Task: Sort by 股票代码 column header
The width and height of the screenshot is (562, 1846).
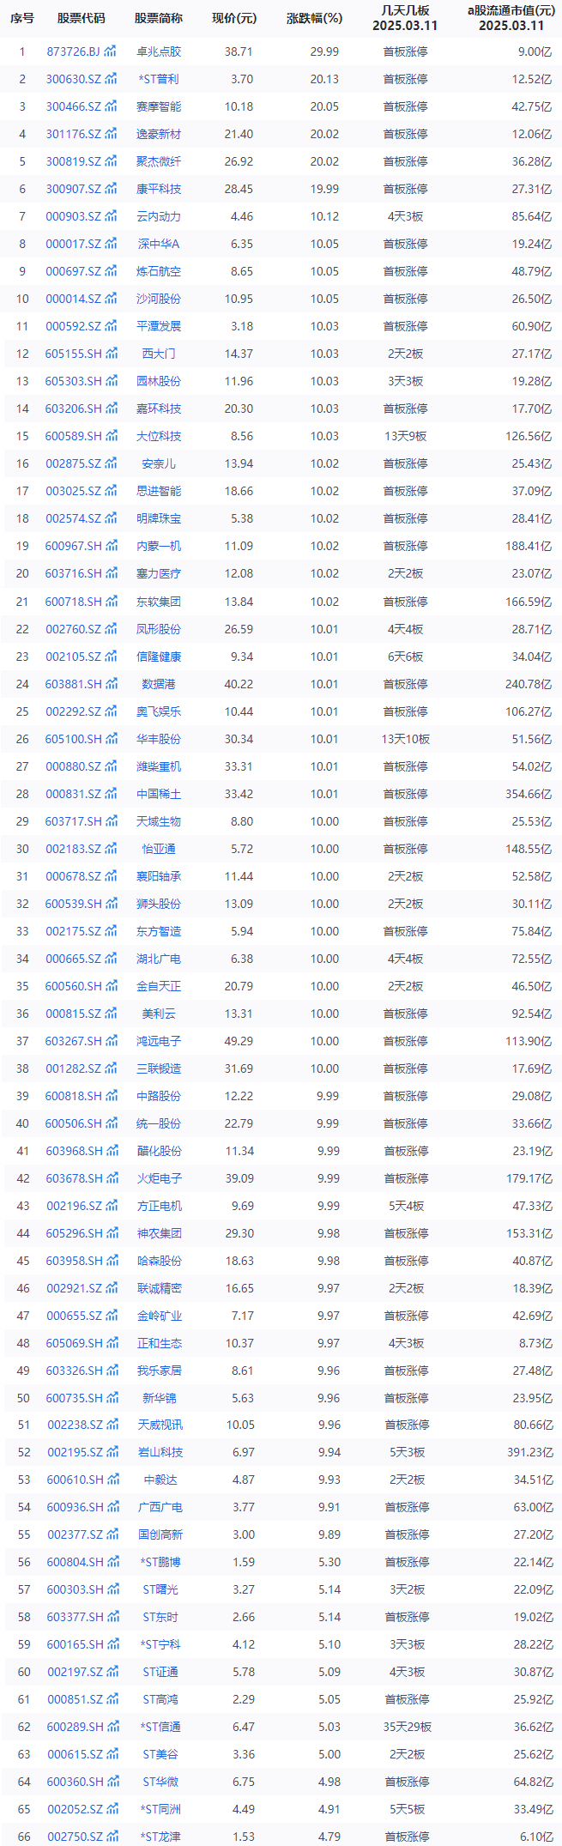Action: (x=82, y=18)
